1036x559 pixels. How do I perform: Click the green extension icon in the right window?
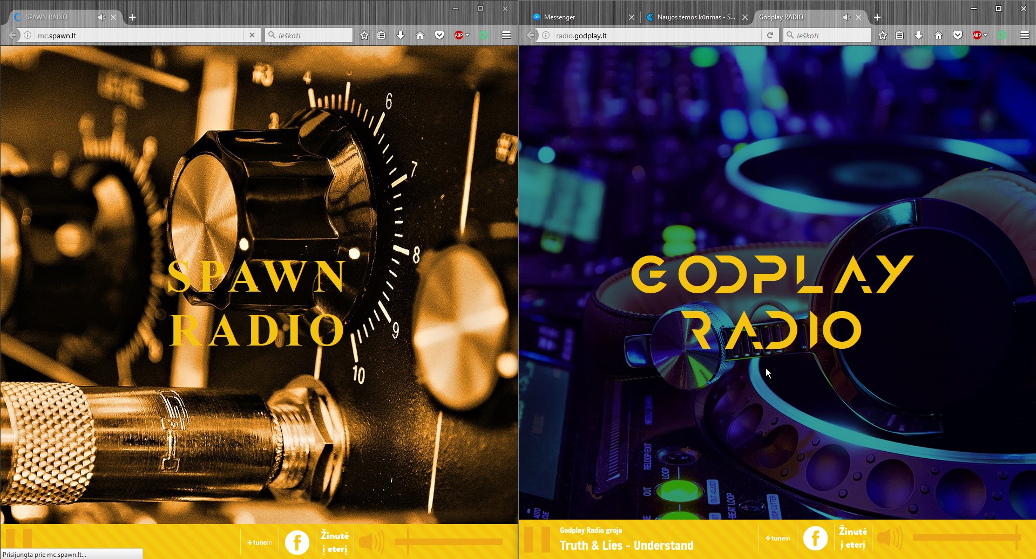tap(1002, 35)
